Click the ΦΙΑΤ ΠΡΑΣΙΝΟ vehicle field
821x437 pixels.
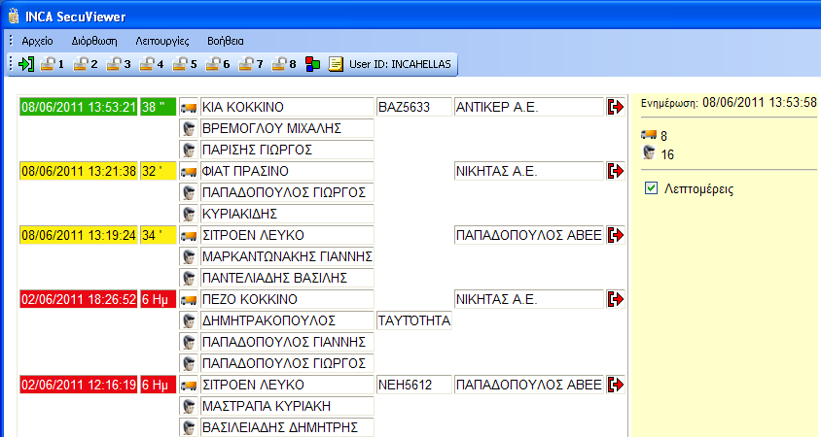point(287,171)
